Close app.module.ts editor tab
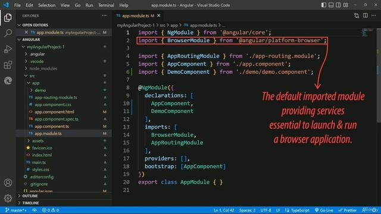This screenshot has height=214, width=381. point(159,15)
